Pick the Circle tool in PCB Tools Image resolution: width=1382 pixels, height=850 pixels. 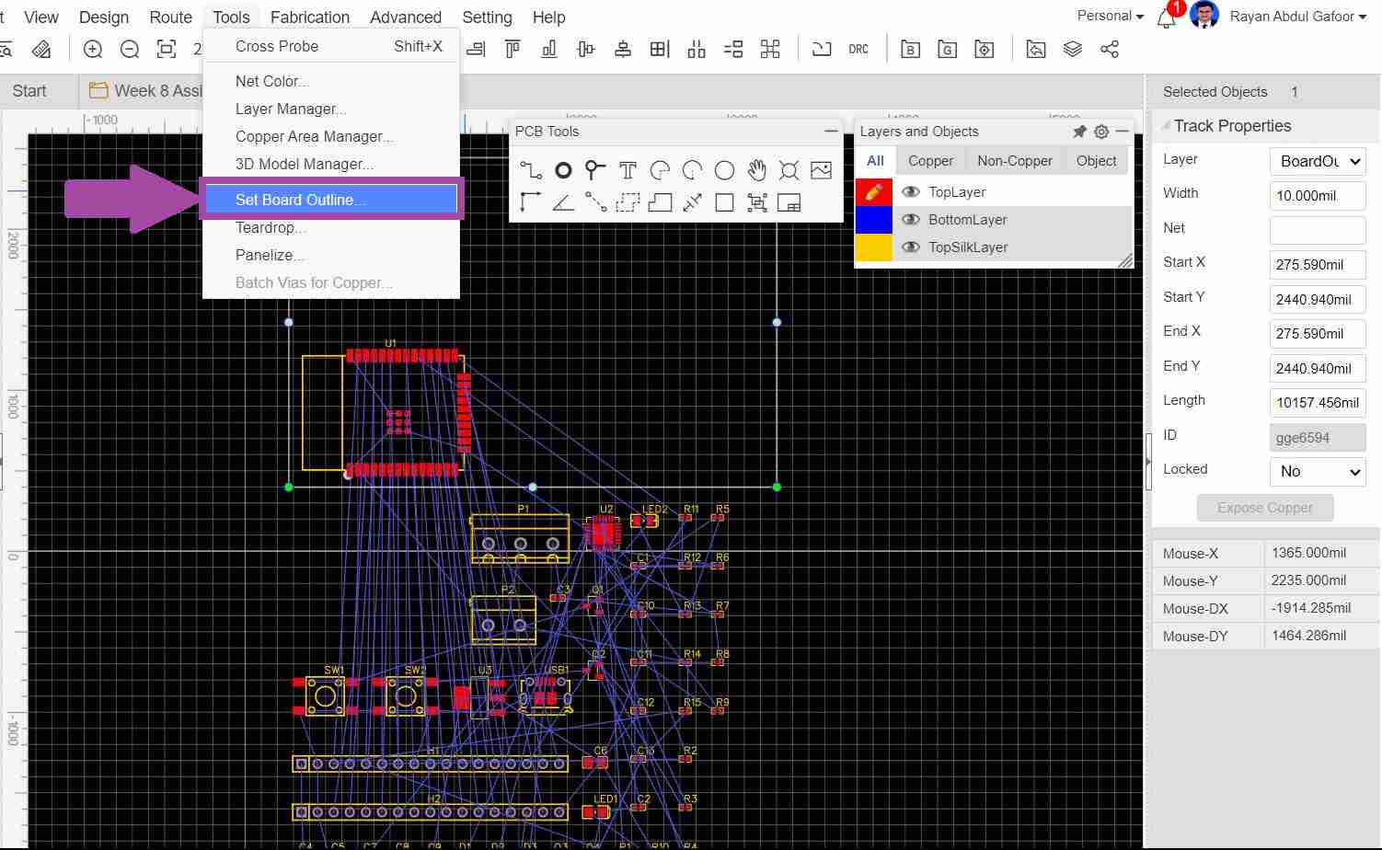[x=724, y=170]
